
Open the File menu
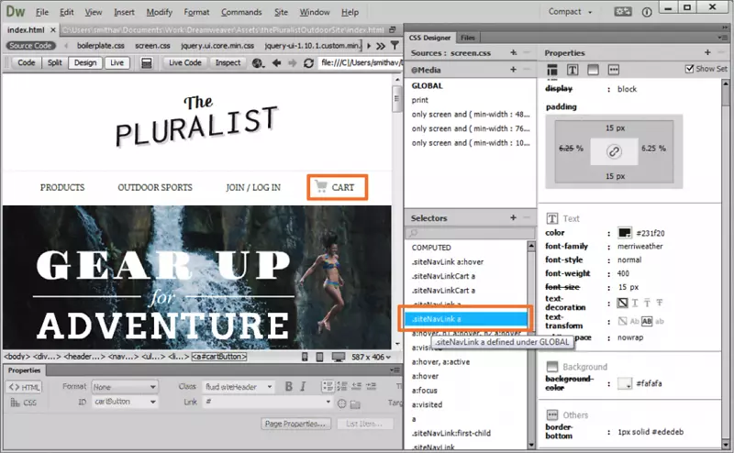tap(42, 12)
